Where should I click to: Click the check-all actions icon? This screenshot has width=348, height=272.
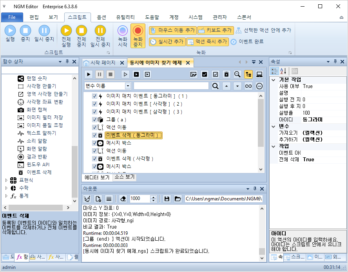pos(205,74)
